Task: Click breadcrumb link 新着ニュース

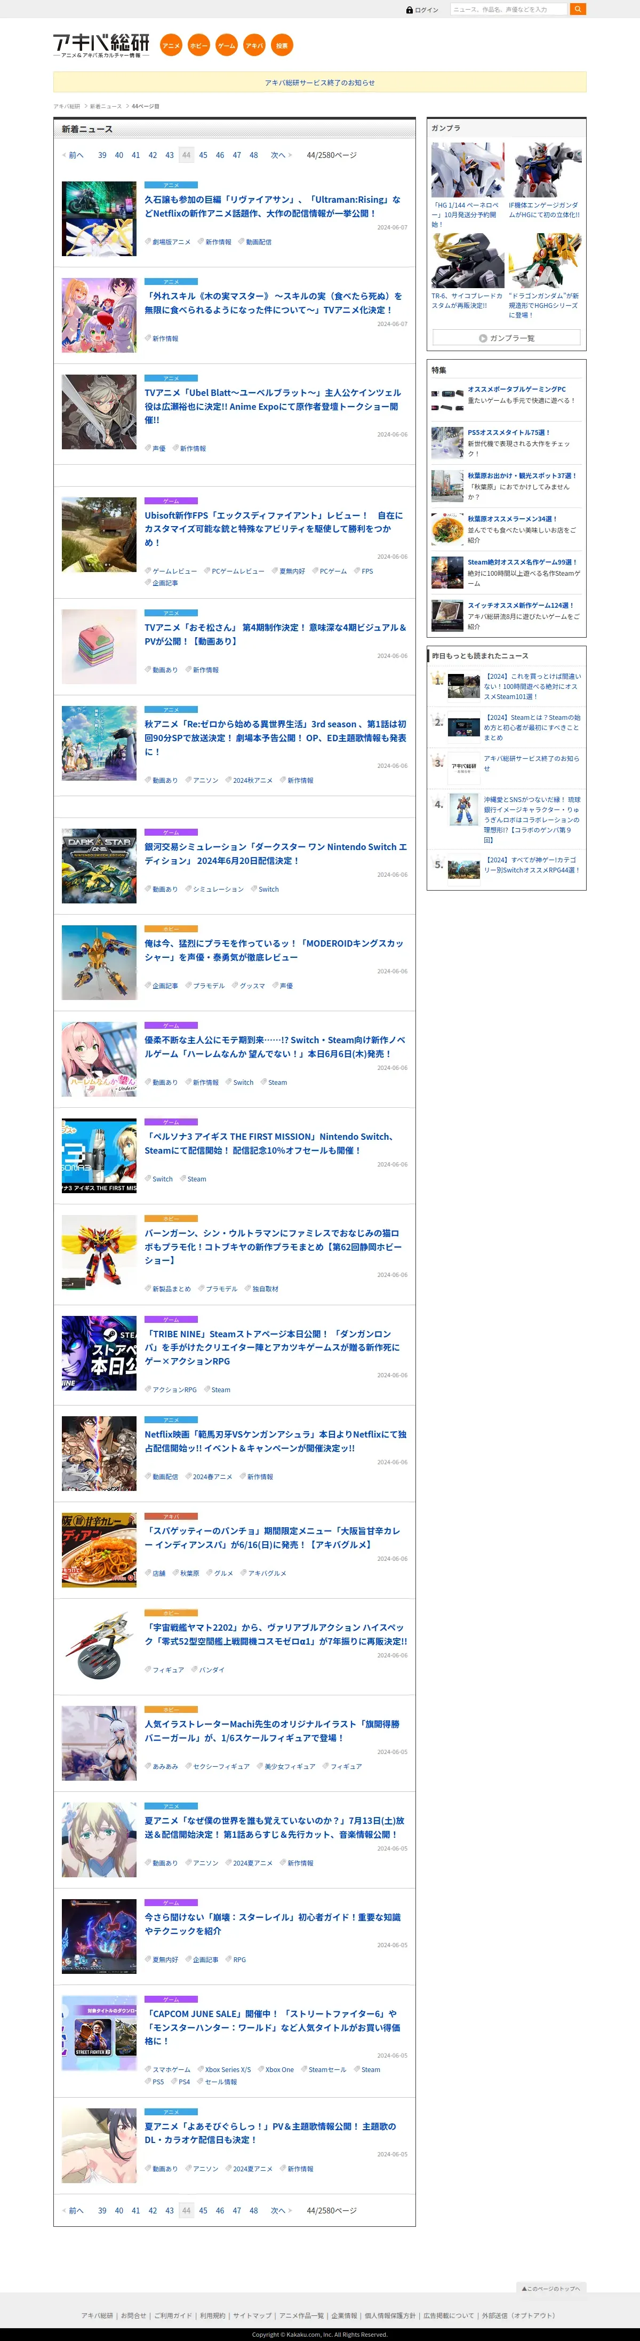Action: tap(105, 106)
